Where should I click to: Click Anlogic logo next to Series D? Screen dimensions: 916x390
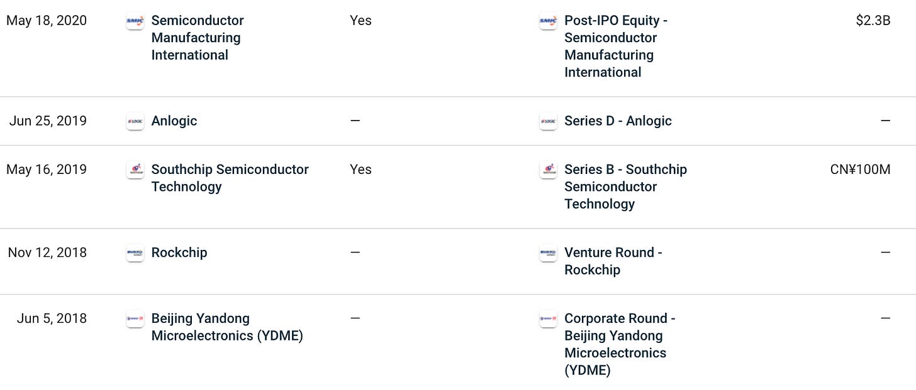point(548,121)
